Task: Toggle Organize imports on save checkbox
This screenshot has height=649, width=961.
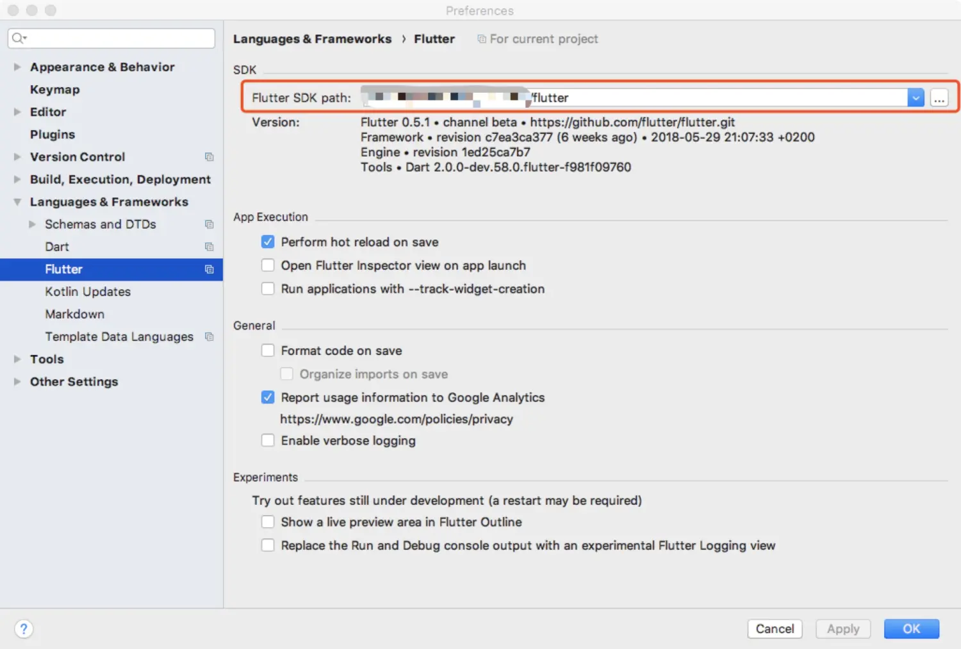Action: pyautogui.click(x=286, y=374)
